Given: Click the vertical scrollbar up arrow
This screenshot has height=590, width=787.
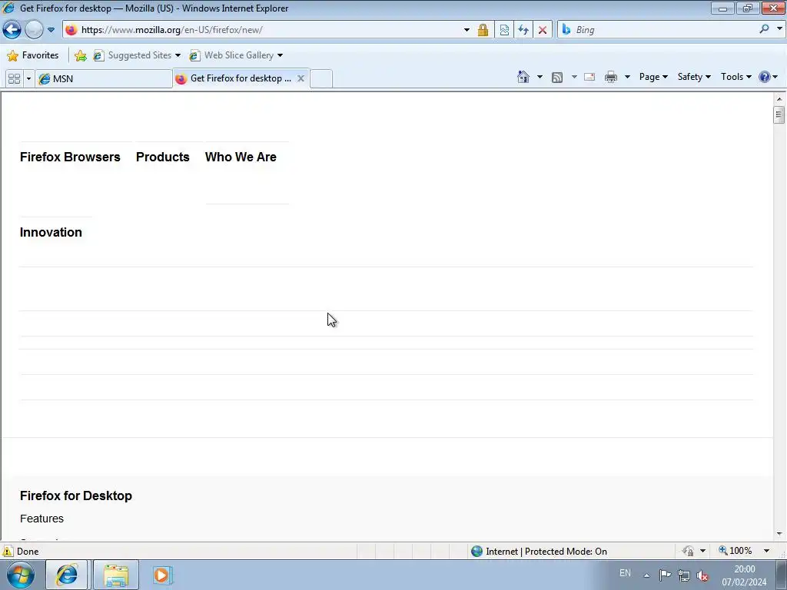Looking at the screenshot, I should (x=779, y=98).
